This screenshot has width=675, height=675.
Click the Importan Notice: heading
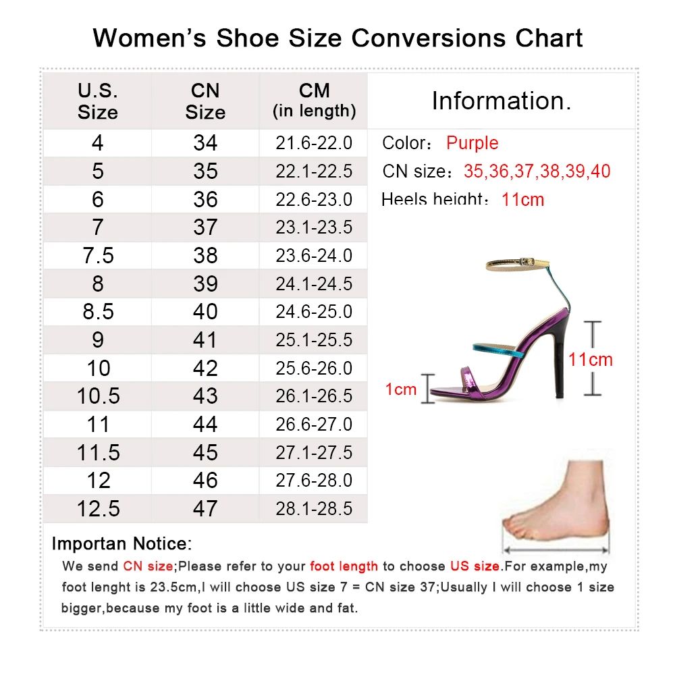122,543
